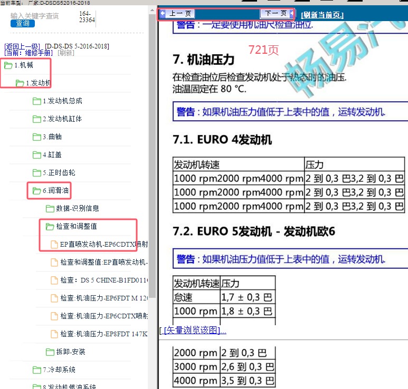Collapse the 1.发动机 tree node
Screen dimensions: 408x389
[38, 83]
